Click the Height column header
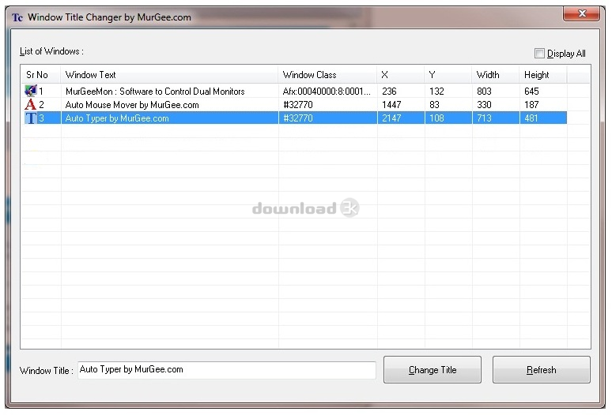This screenshot has width=612, height=415. (543, 75)
